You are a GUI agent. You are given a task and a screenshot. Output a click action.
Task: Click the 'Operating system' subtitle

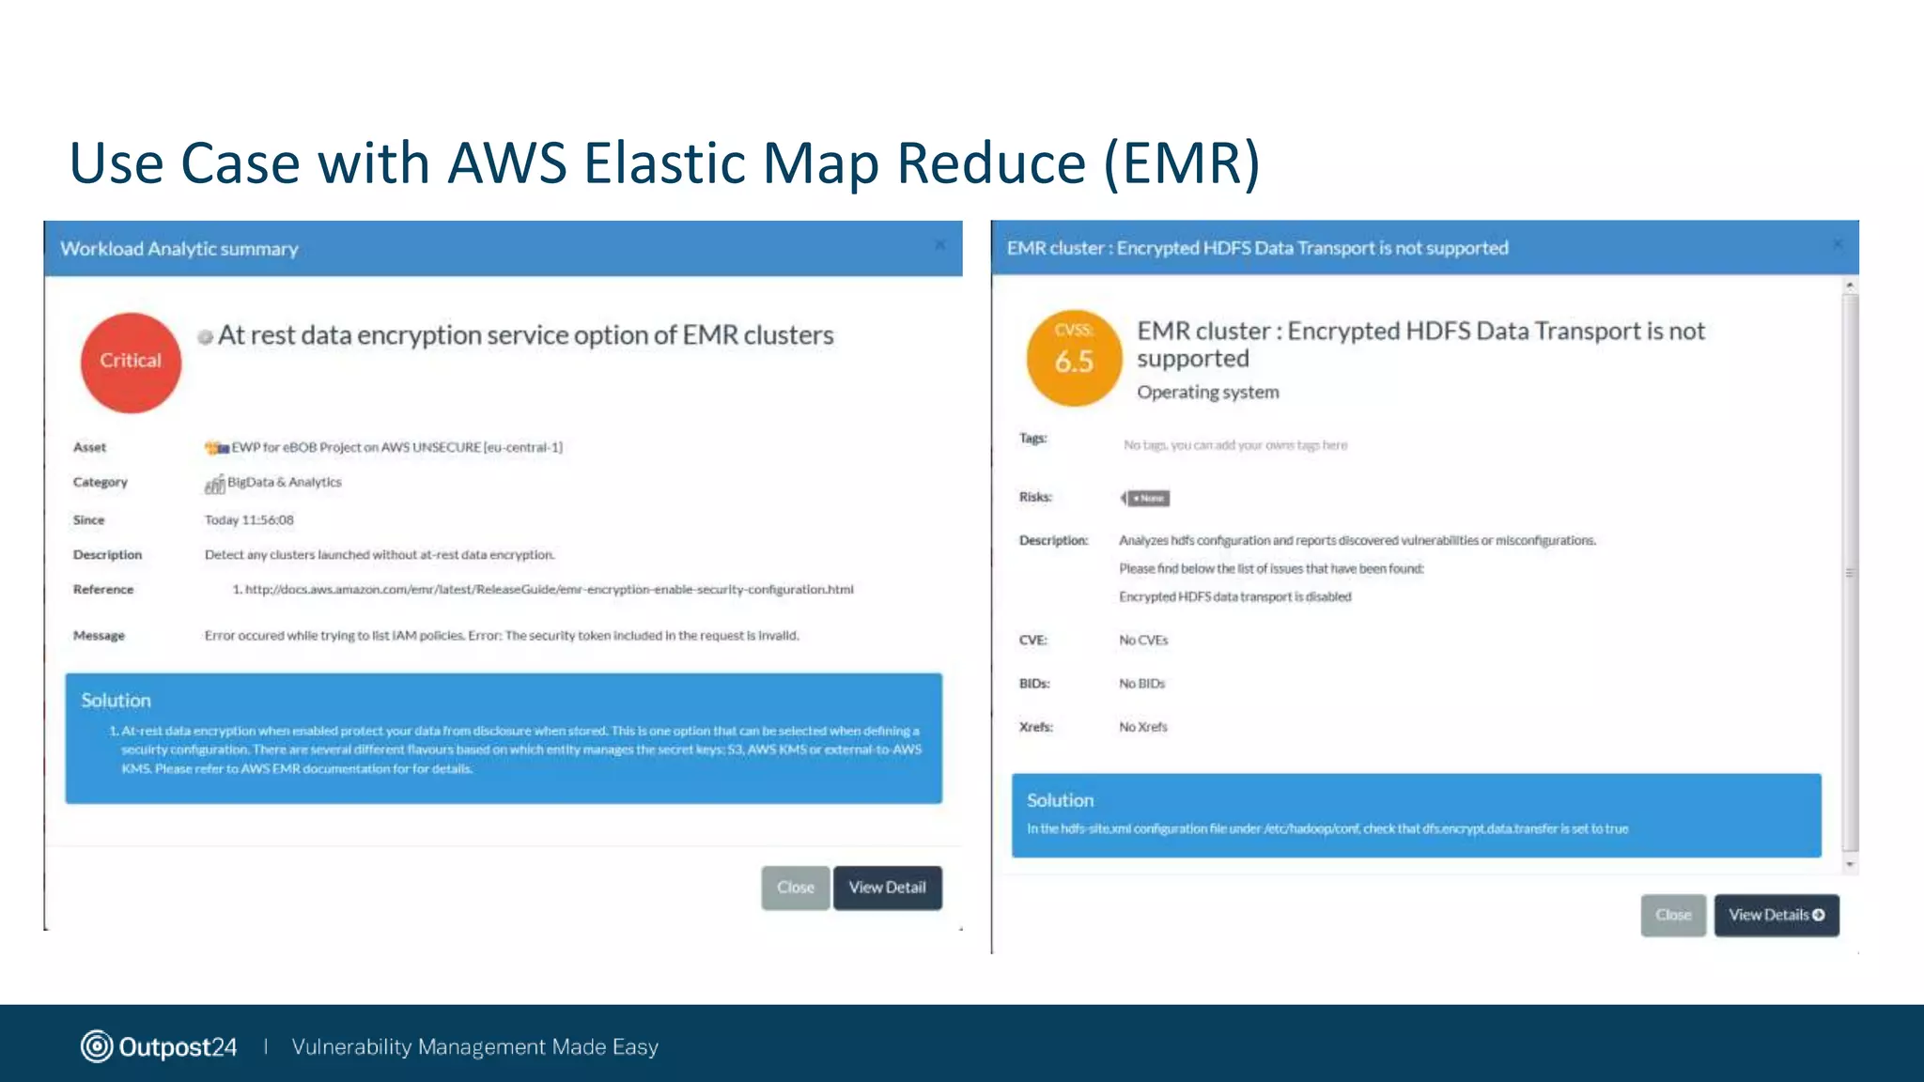point(1208,393)
